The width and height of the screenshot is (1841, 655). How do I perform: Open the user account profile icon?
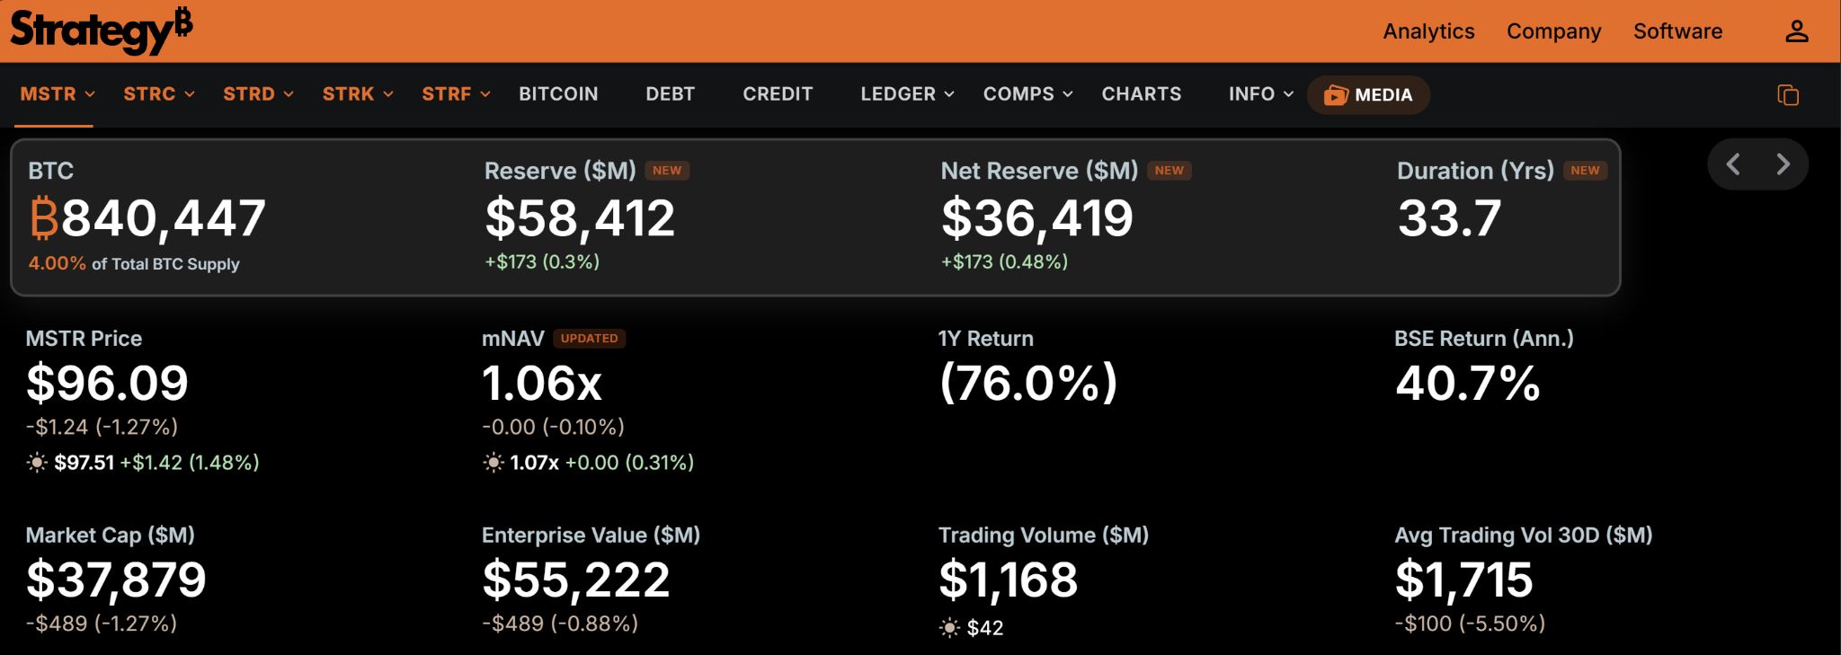[x=1796, y=31]
